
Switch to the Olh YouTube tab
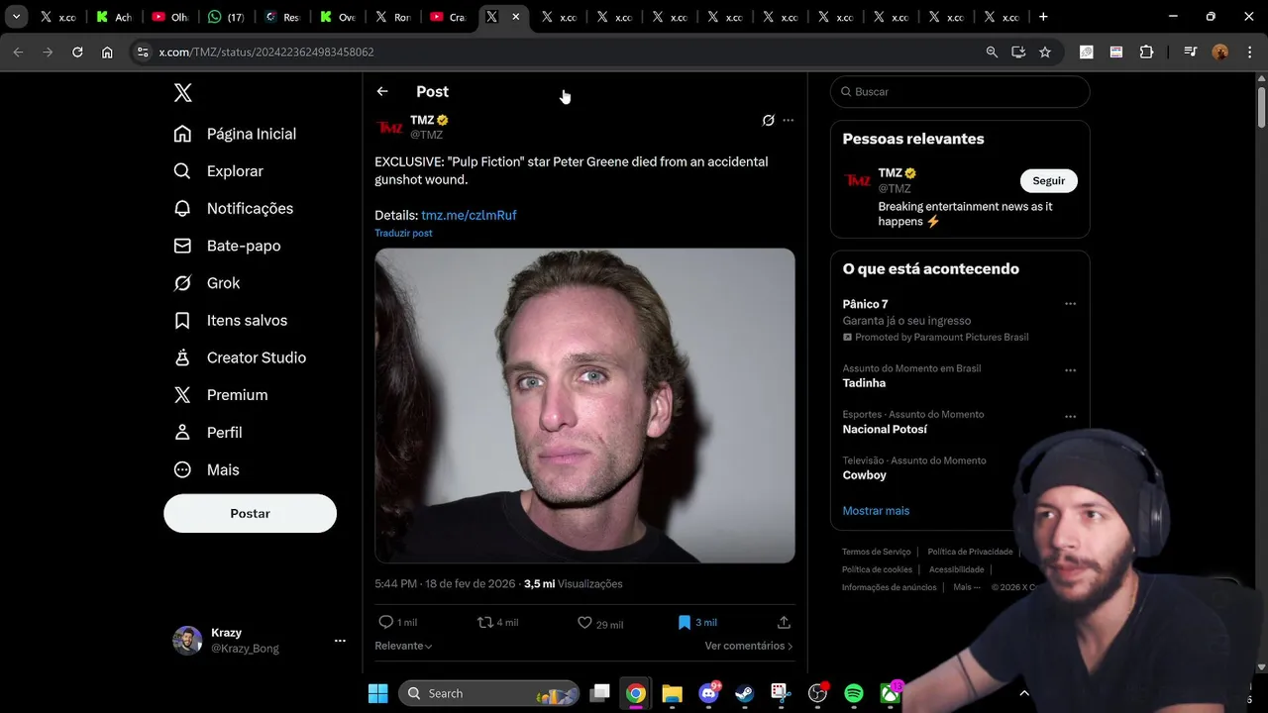pos(169,17)
